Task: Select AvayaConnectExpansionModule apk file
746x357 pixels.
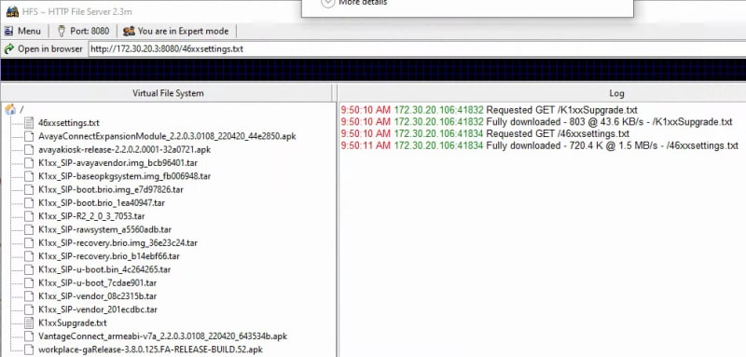Action: pyautogui.click(x=167, y=136)
